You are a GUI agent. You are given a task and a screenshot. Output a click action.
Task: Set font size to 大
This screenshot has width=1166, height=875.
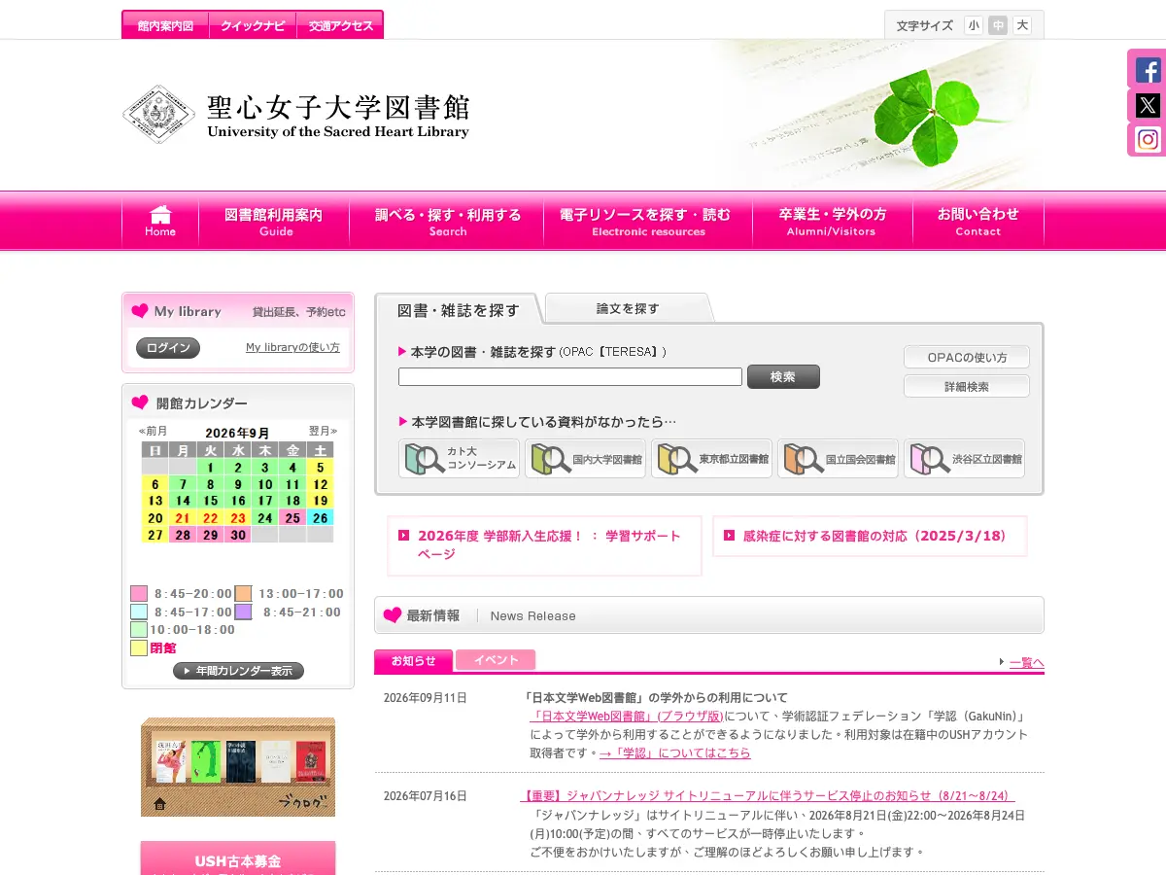(1022, 25)
